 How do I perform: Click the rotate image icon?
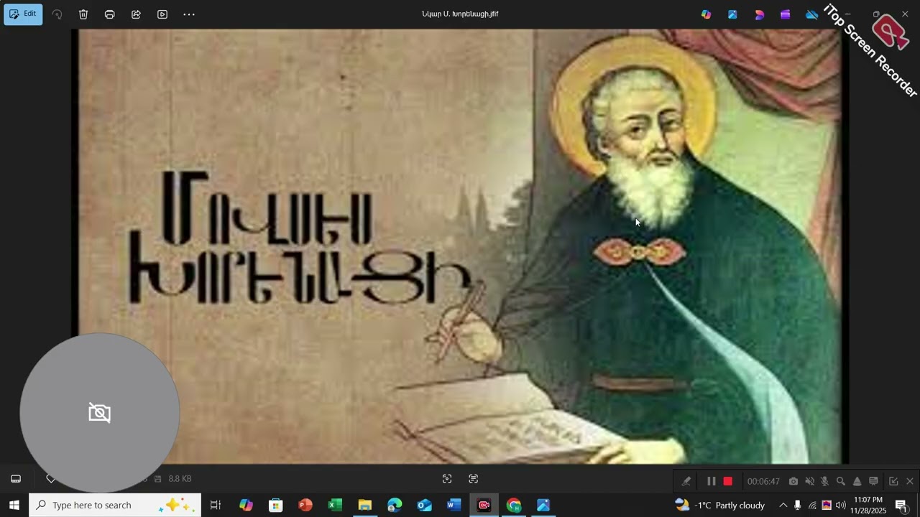pos(57,14)
